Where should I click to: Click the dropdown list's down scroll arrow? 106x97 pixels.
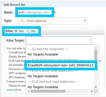(x=96, y=87)
